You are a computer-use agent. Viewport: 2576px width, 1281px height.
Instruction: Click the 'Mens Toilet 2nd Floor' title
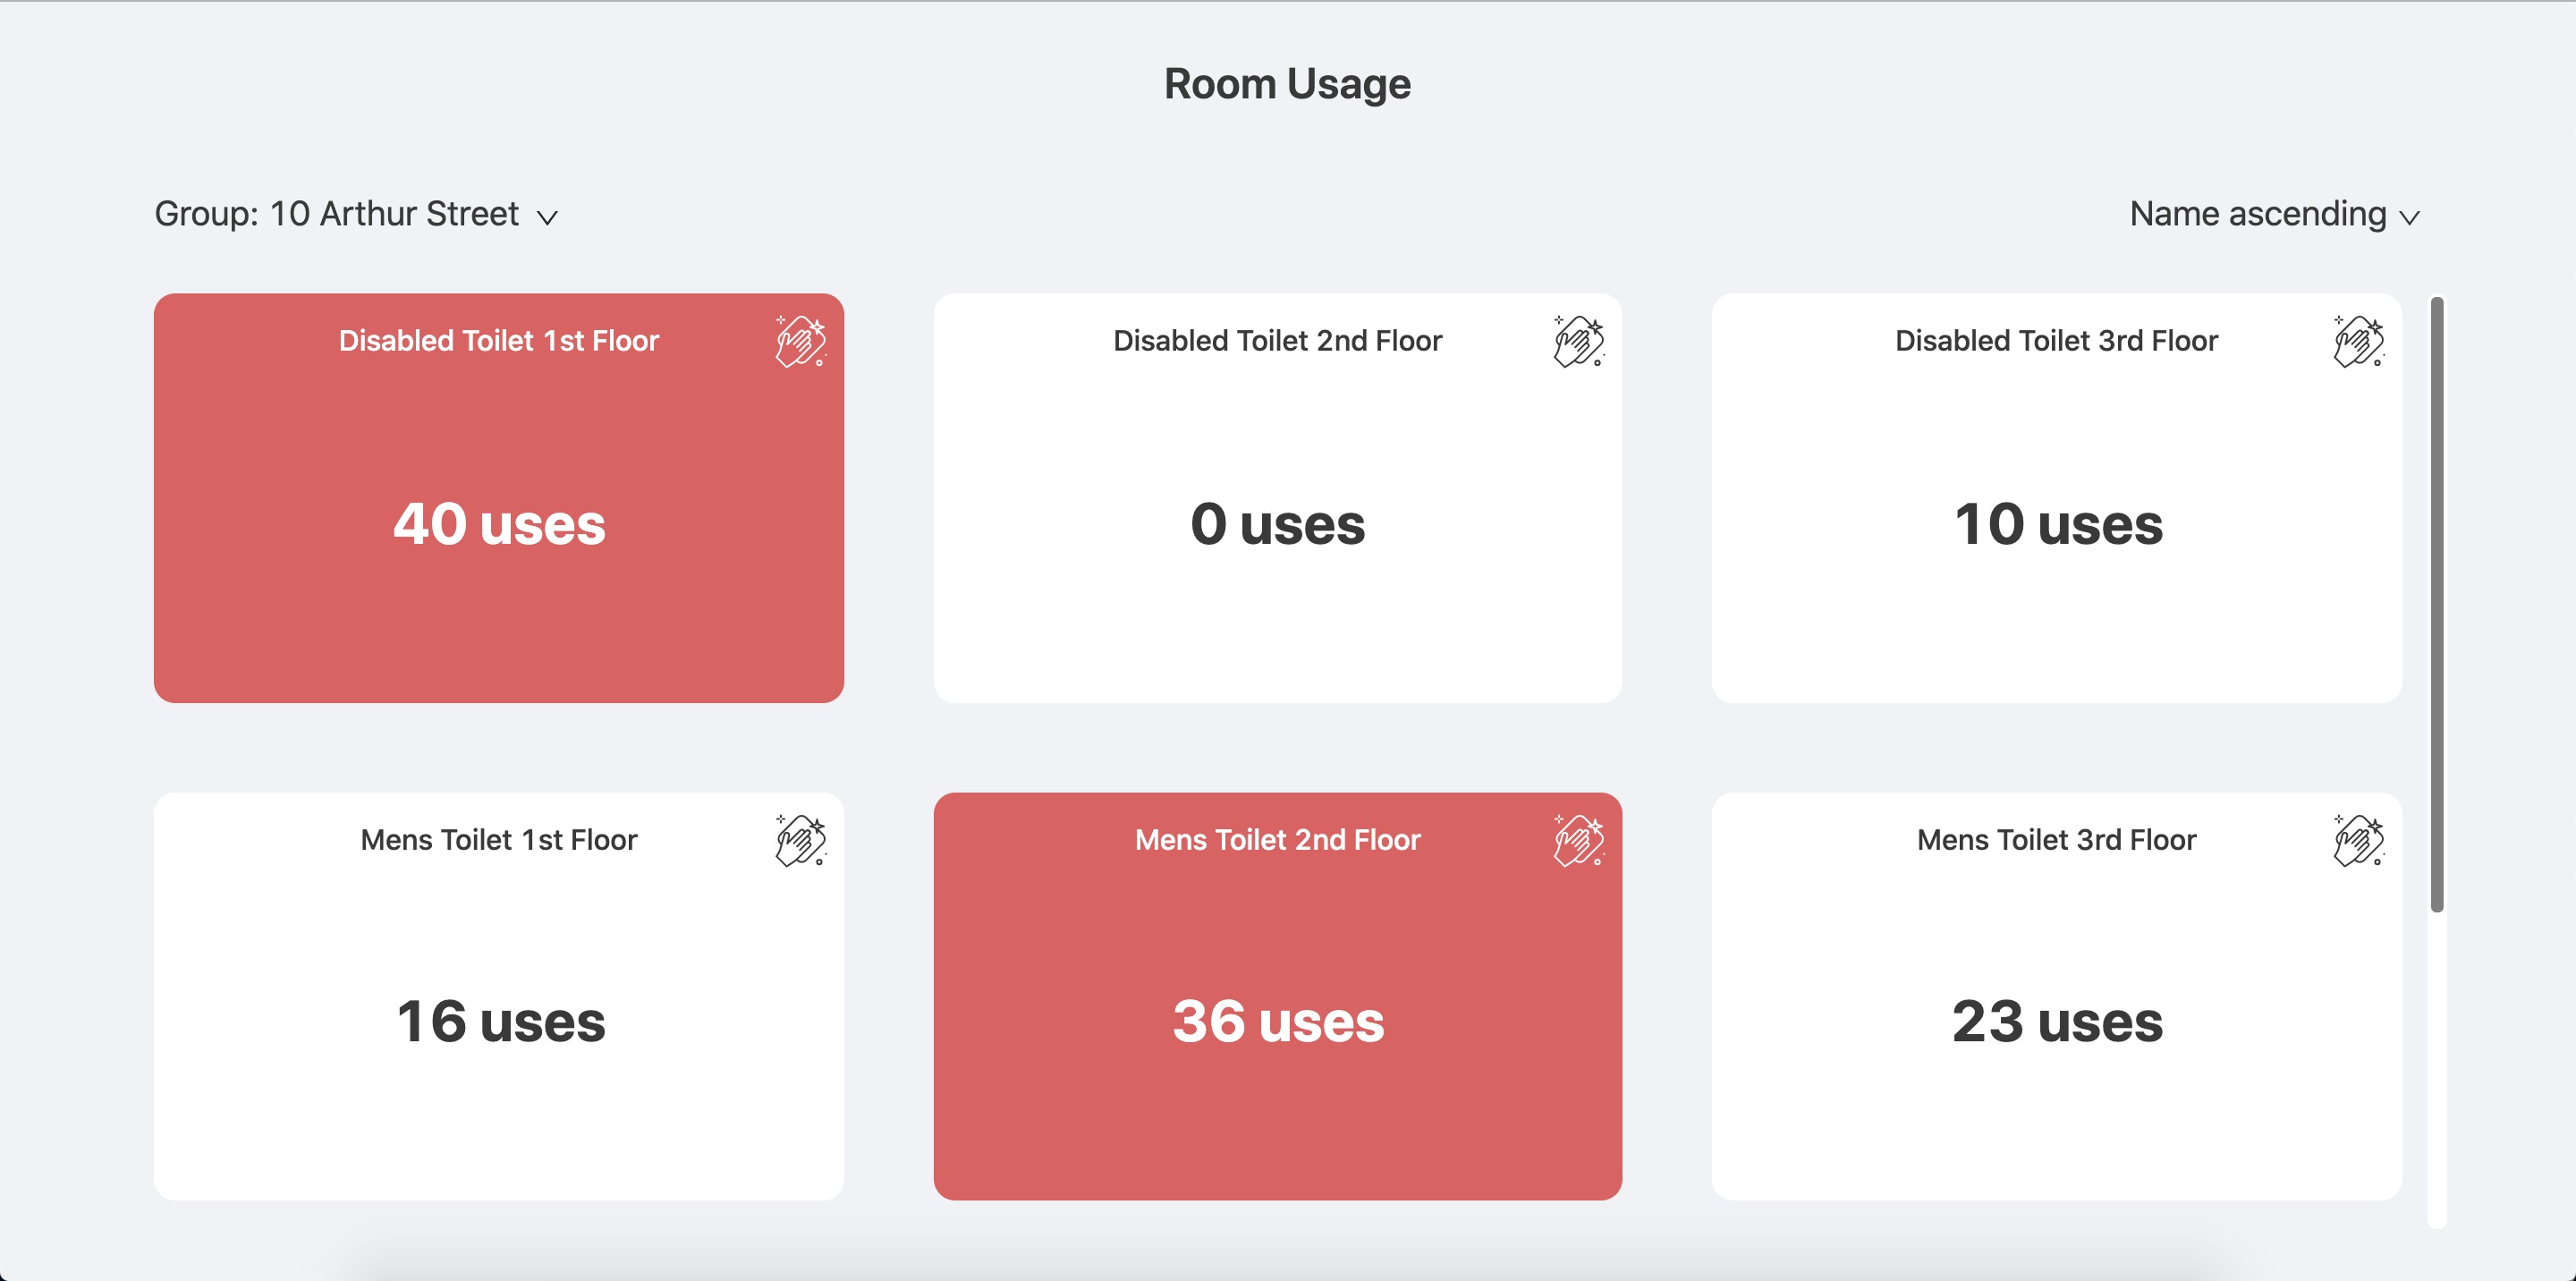click(1278, 840)
